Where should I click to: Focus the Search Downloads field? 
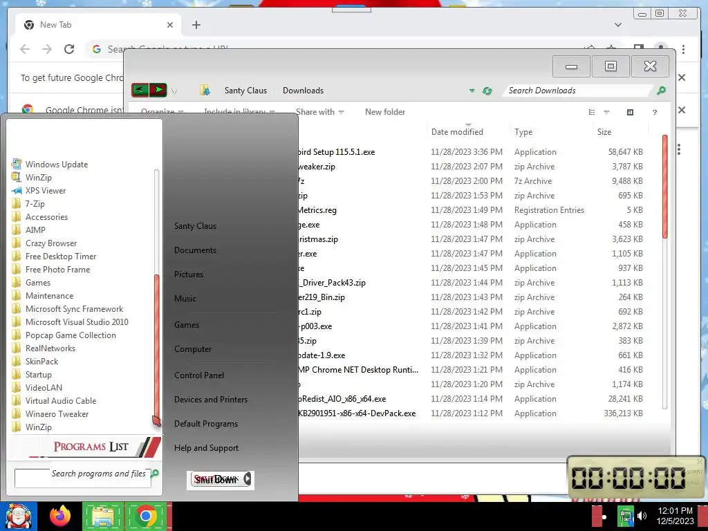point(578,91)
